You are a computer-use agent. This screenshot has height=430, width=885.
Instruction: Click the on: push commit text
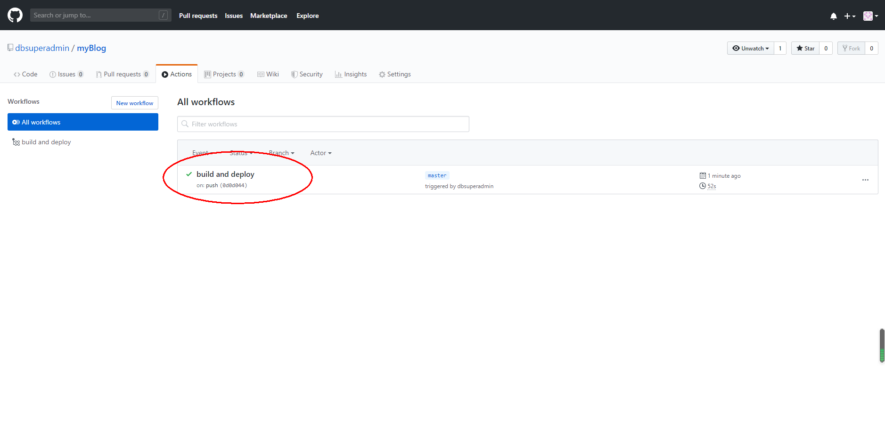click(221, 185)
